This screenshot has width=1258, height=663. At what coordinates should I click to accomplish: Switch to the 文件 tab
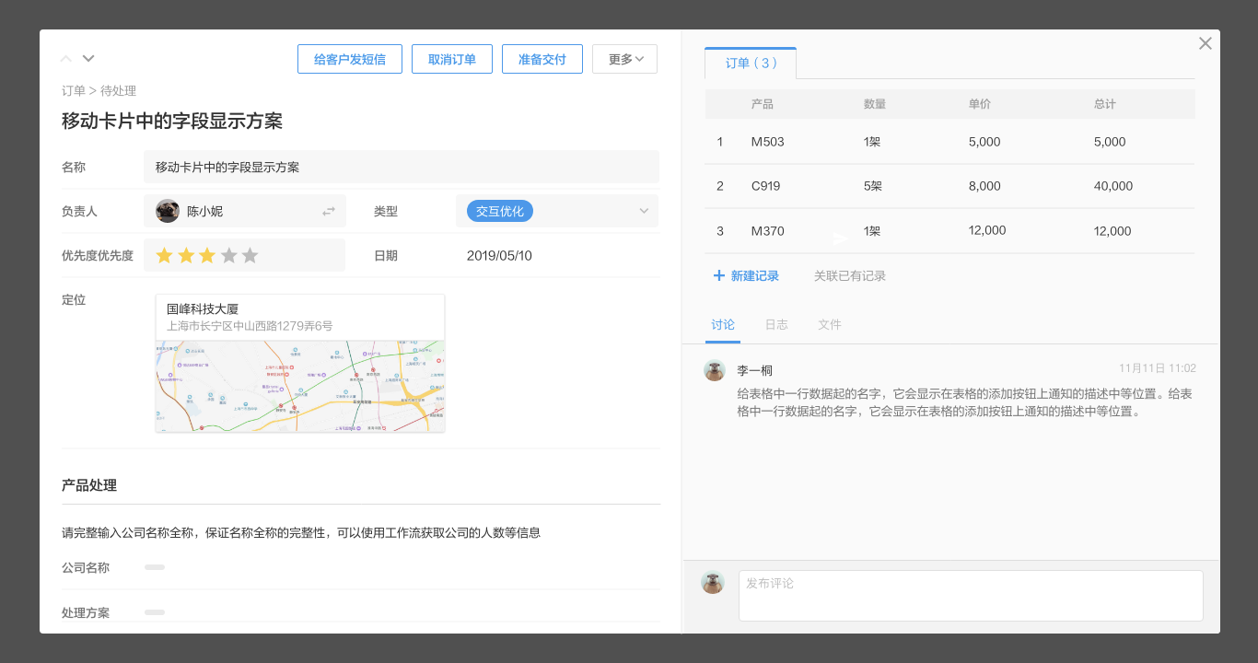click(830, 324)
